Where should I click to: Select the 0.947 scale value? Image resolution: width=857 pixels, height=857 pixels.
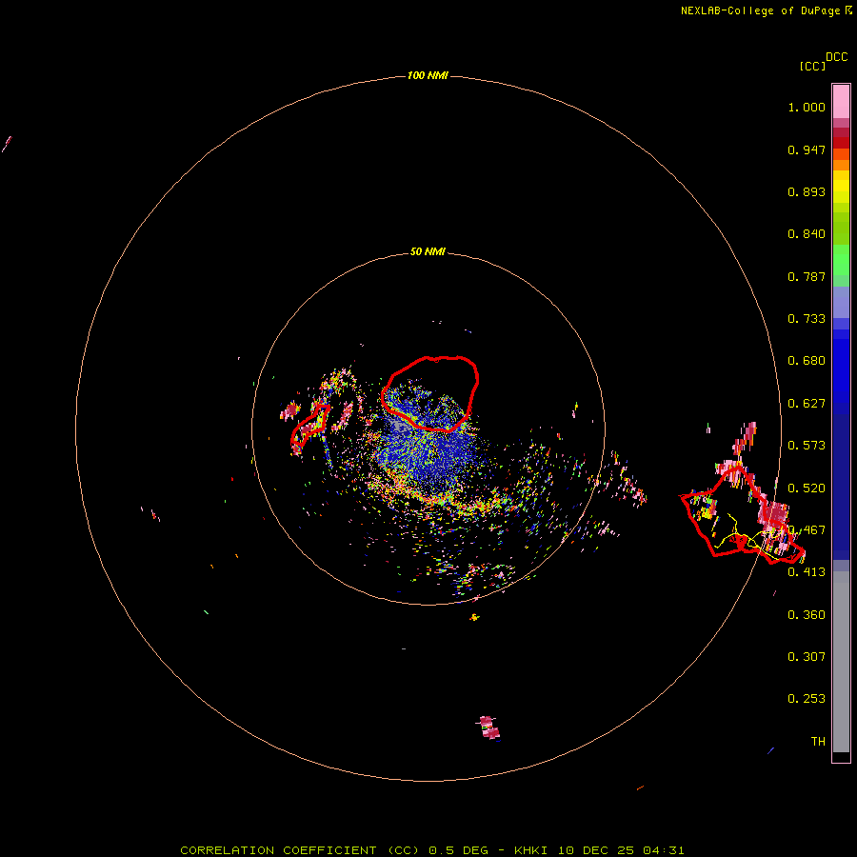coord(807,149)
